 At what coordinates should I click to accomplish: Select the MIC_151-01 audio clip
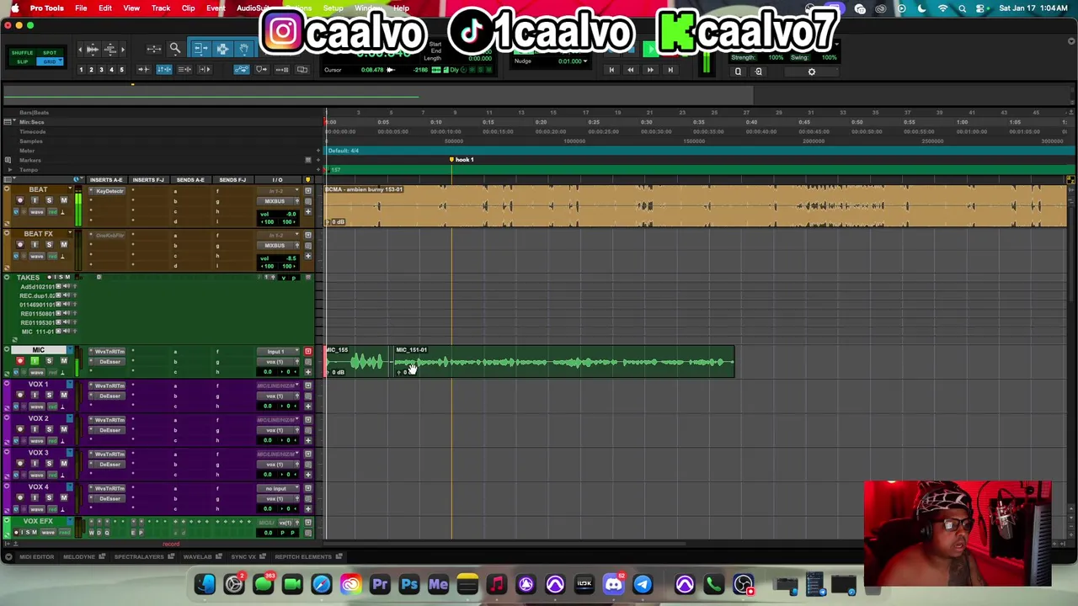563,361
